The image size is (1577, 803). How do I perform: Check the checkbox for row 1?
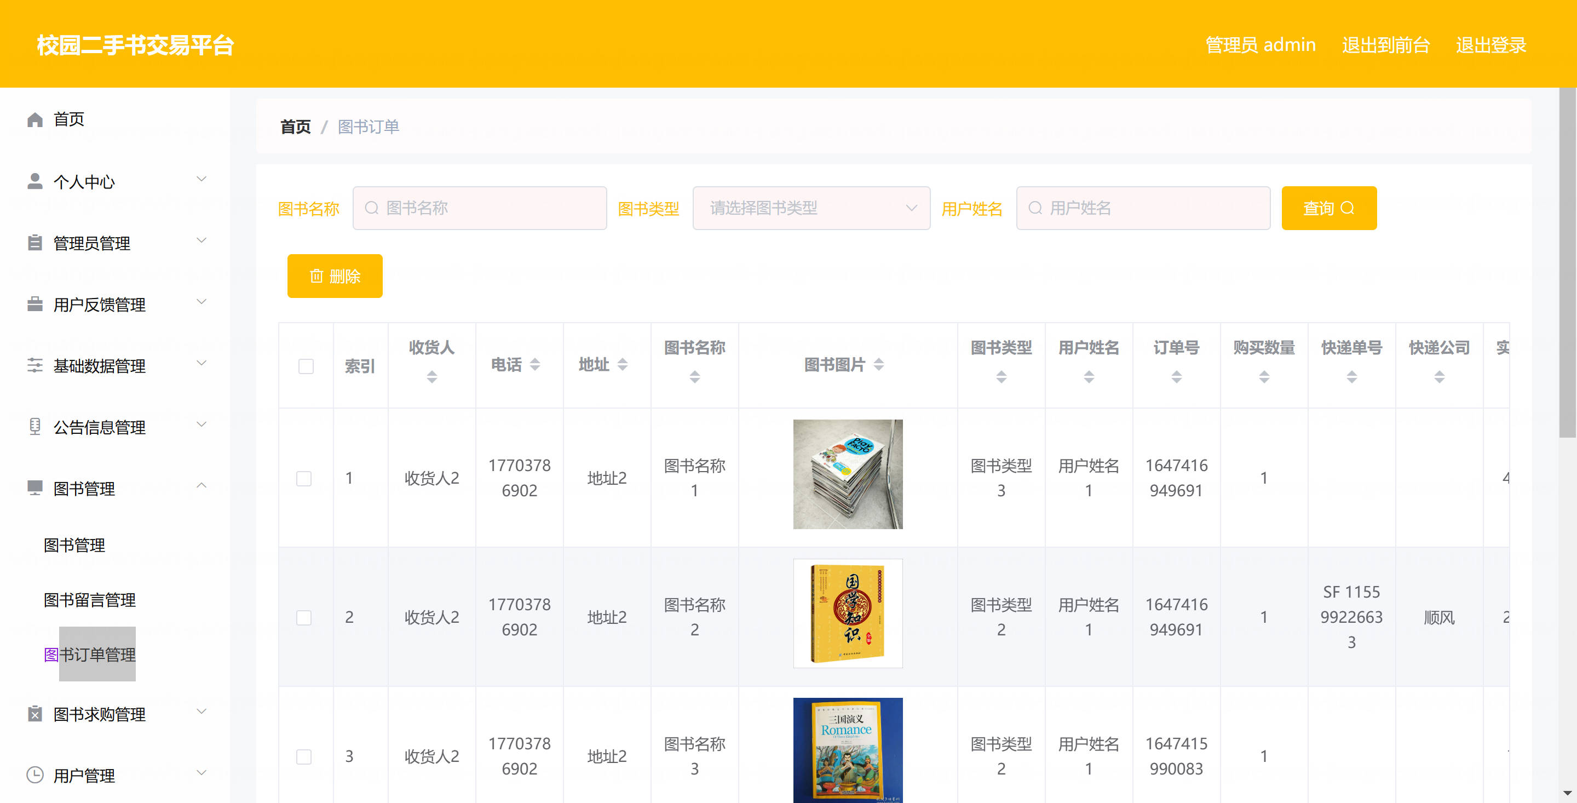[304, 478]
